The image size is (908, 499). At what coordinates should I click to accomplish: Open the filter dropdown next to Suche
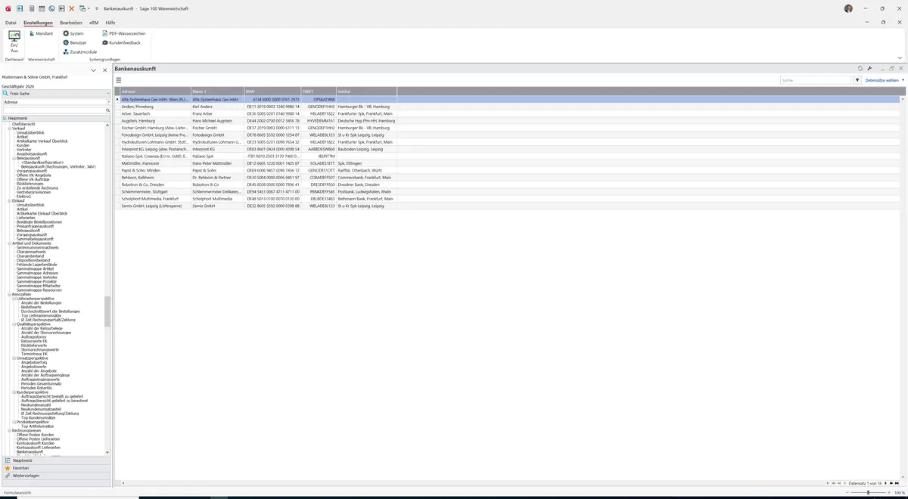857,79
